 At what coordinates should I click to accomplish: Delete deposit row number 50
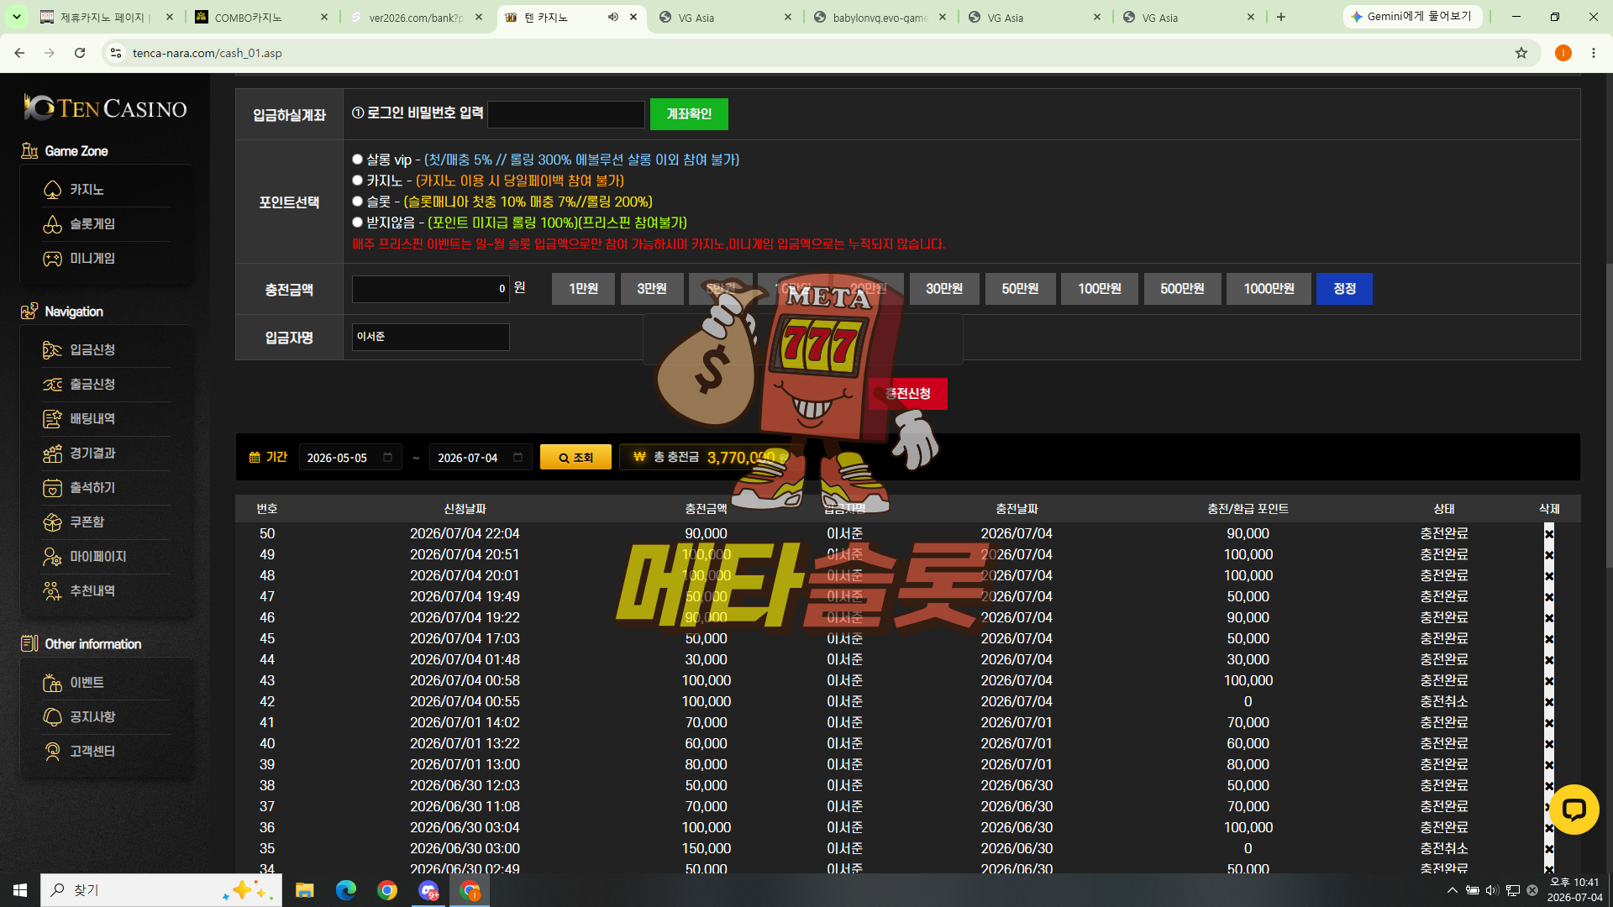pos(1549,534)
